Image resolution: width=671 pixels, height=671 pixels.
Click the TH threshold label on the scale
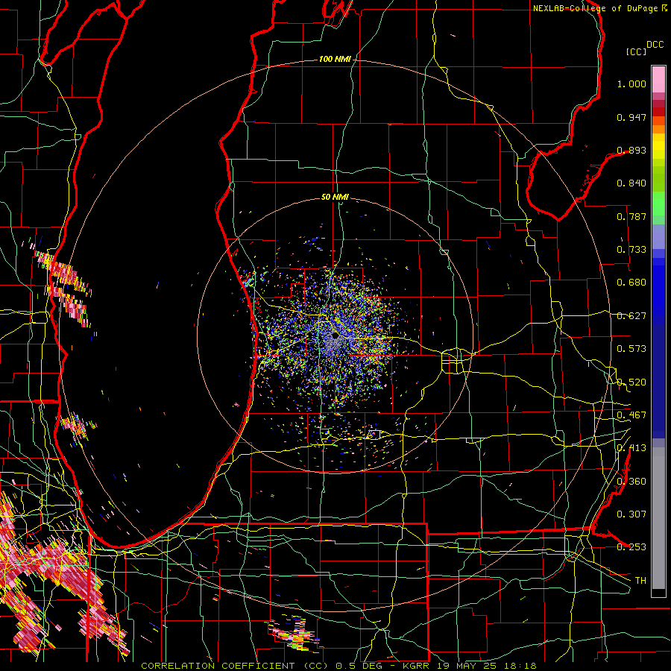(640, 581)
